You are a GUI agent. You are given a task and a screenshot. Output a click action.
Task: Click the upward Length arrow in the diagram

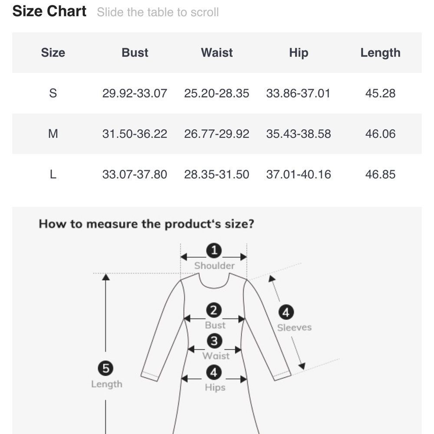coord(106,312)
